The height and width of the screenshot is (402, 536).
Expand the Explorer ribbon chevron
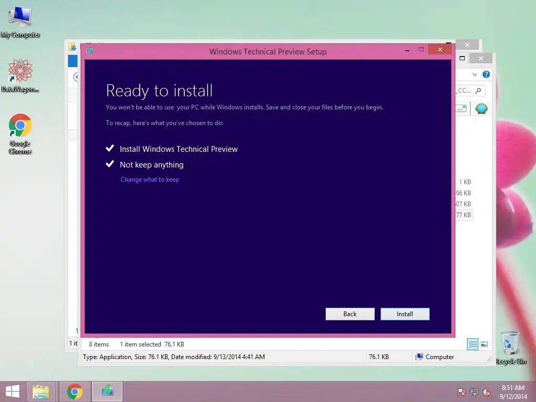(x=474, y=74)
